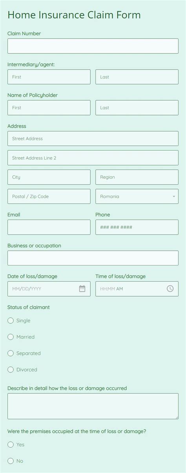Focus the Claim Number field
186x473 pixels.
(93, 46)
